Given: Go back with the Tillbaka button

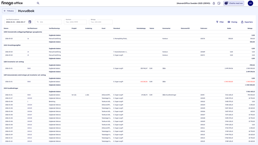Looking at the screenshot, I should pos(9,11).
